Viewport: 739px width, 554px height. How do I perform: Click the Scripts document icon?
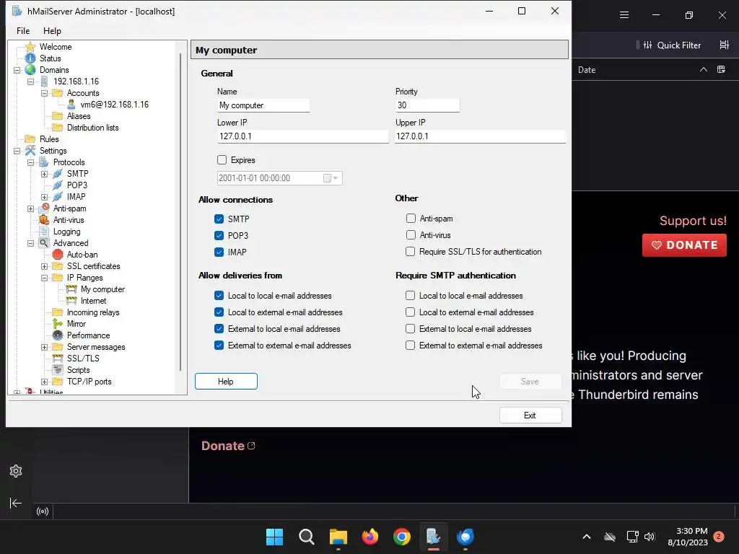coord(58,370)
